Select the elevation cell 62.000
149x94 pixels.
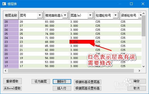(x=57, y=50)
